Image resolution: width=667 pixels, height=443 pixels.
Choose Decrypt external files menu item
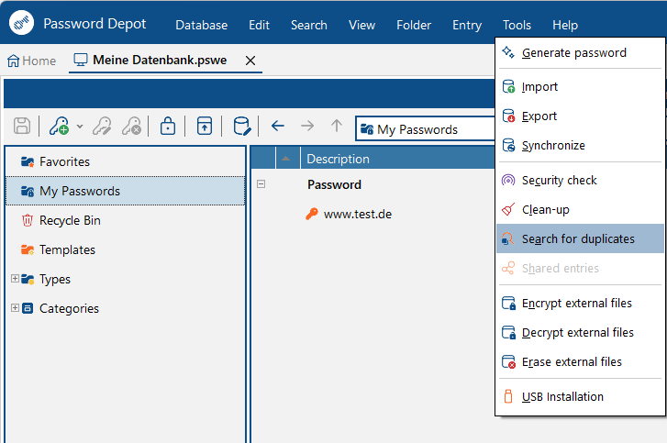coord(580,332)
